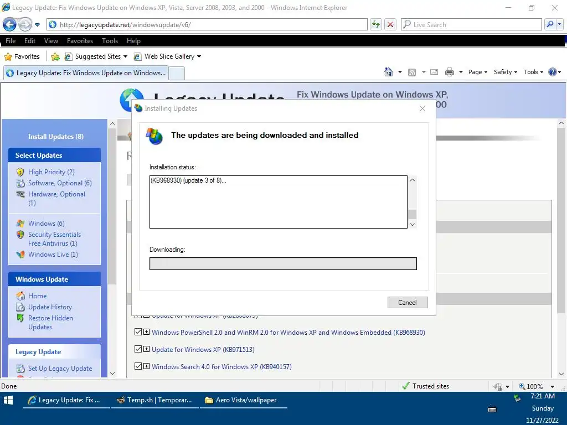Switch to Temp.sh taskbar window
567x425 pixels.
pos(155,400)
